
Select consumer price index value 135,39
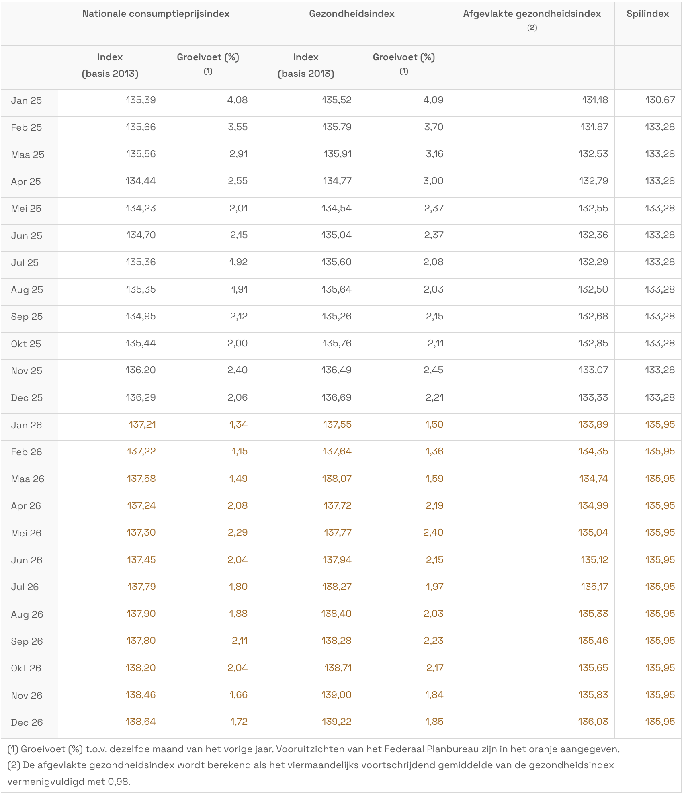[x=141, y=100]
